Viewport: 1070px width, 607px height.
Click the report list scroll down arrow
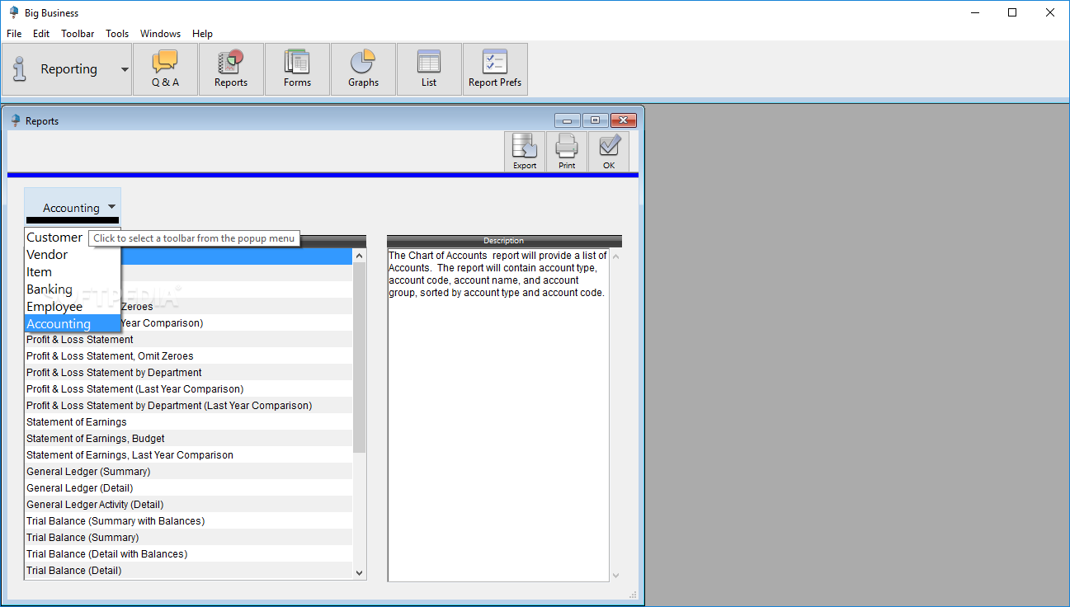[359, 572]
